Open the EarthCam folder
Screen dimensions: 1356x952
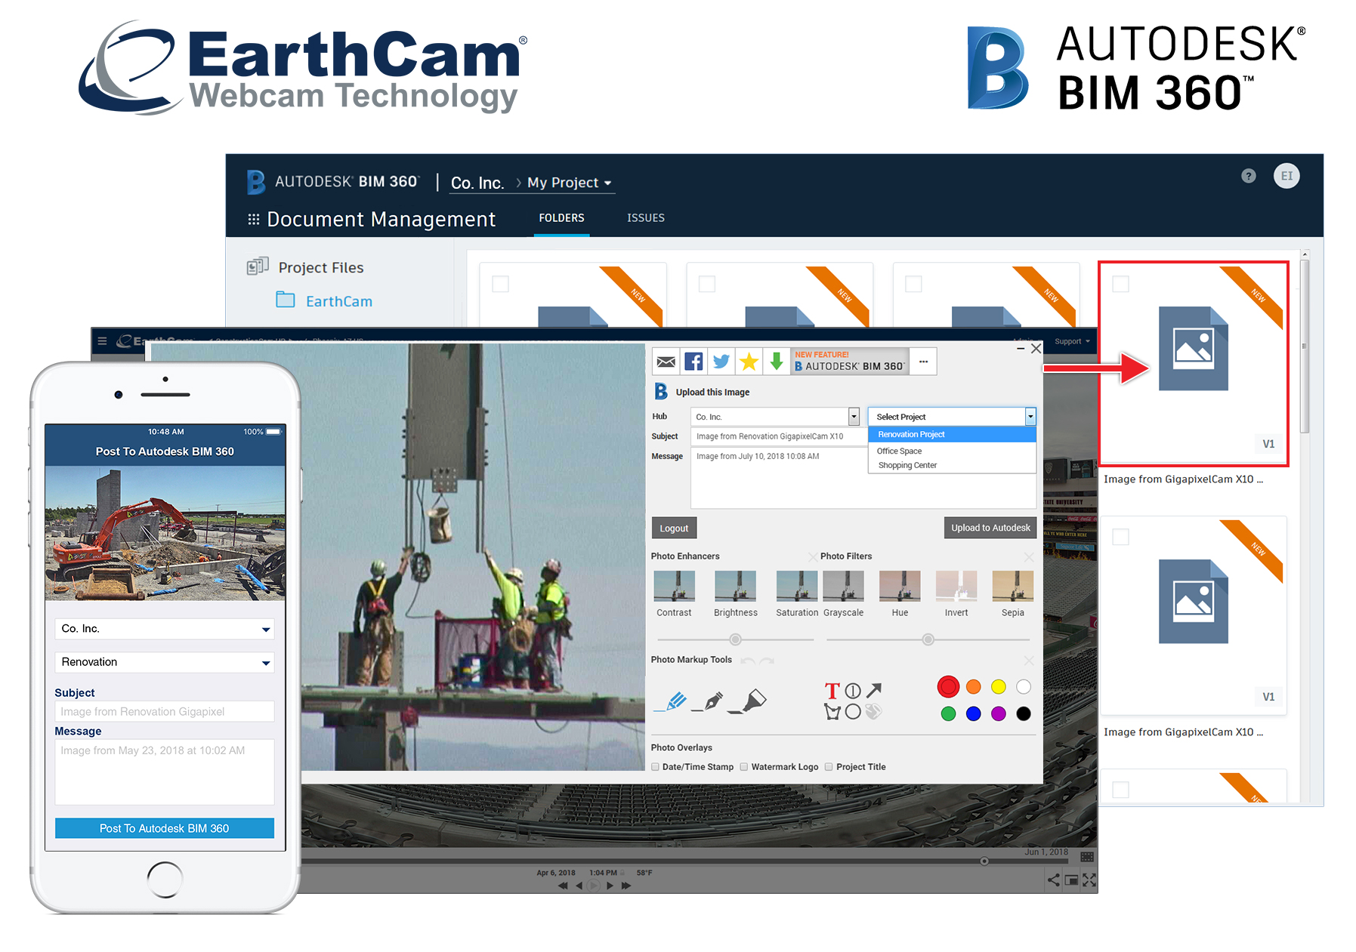coord(324,300)
